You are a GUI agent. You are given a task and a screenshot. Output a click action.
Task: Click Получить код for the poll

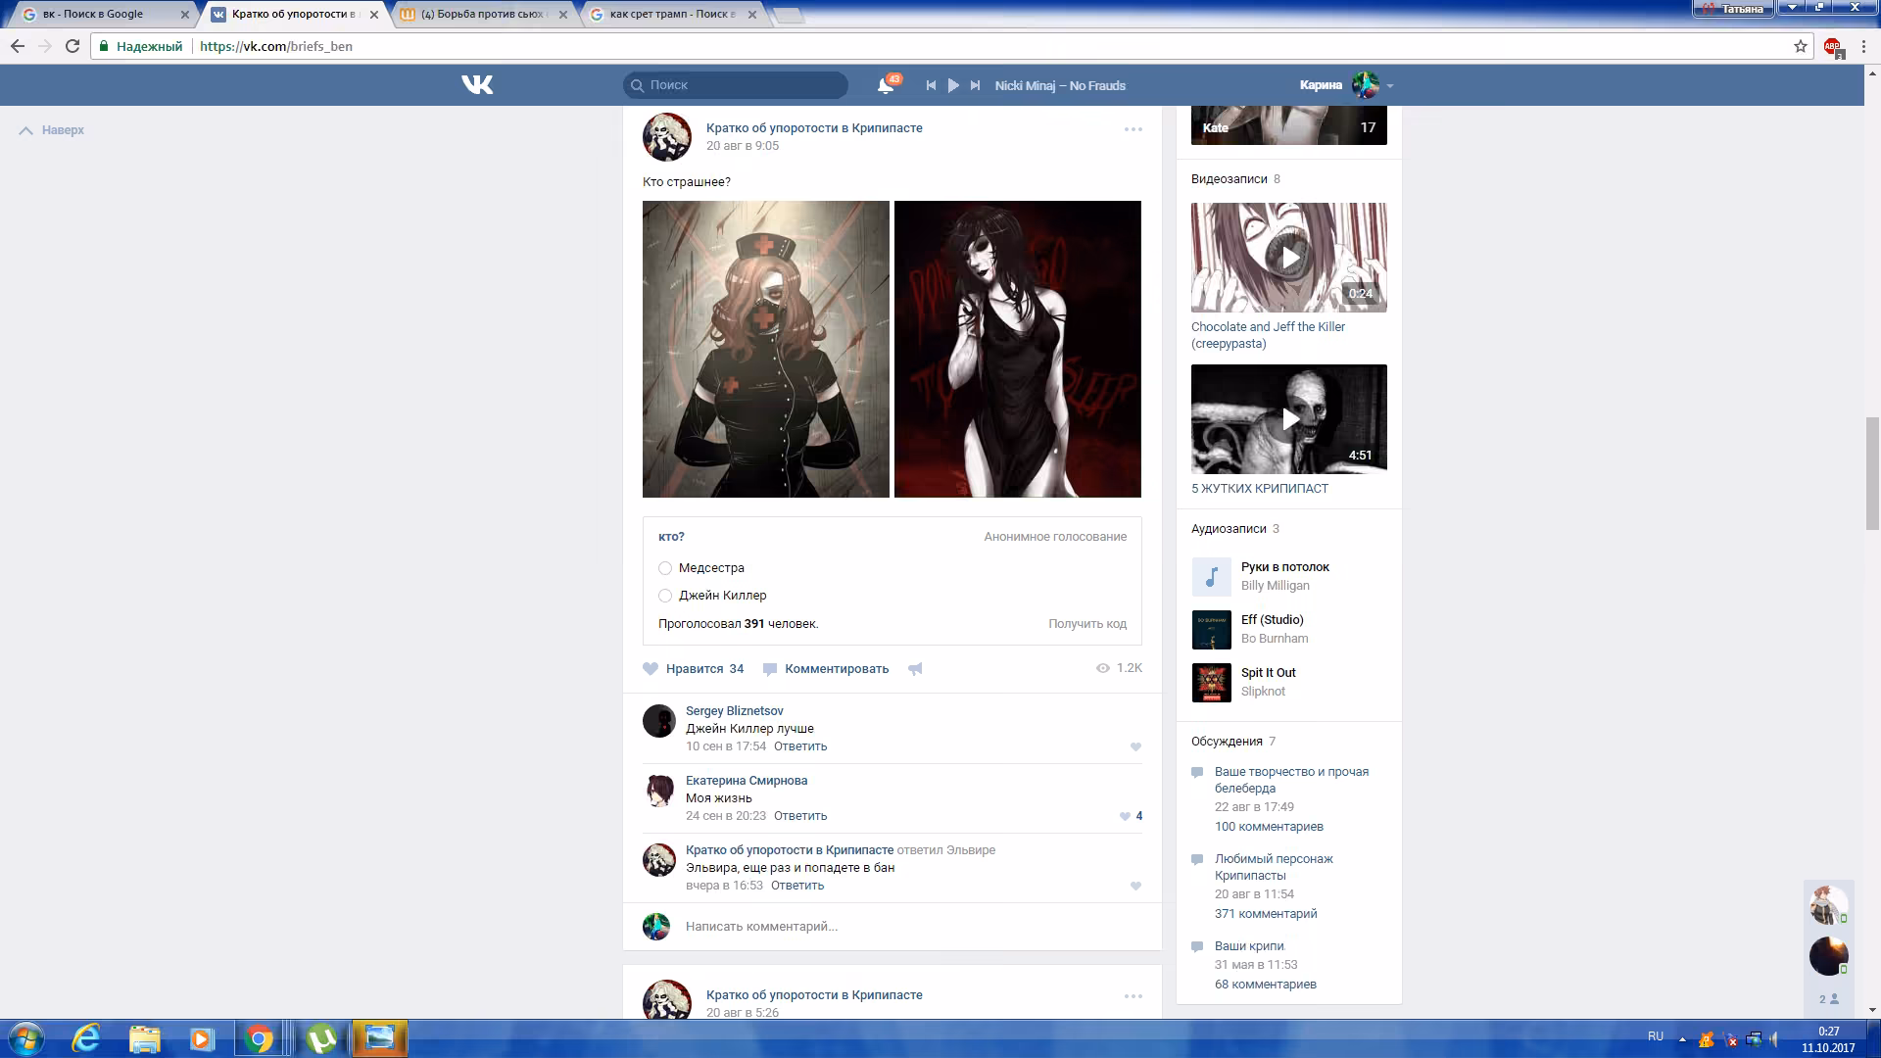(1087, 624)
